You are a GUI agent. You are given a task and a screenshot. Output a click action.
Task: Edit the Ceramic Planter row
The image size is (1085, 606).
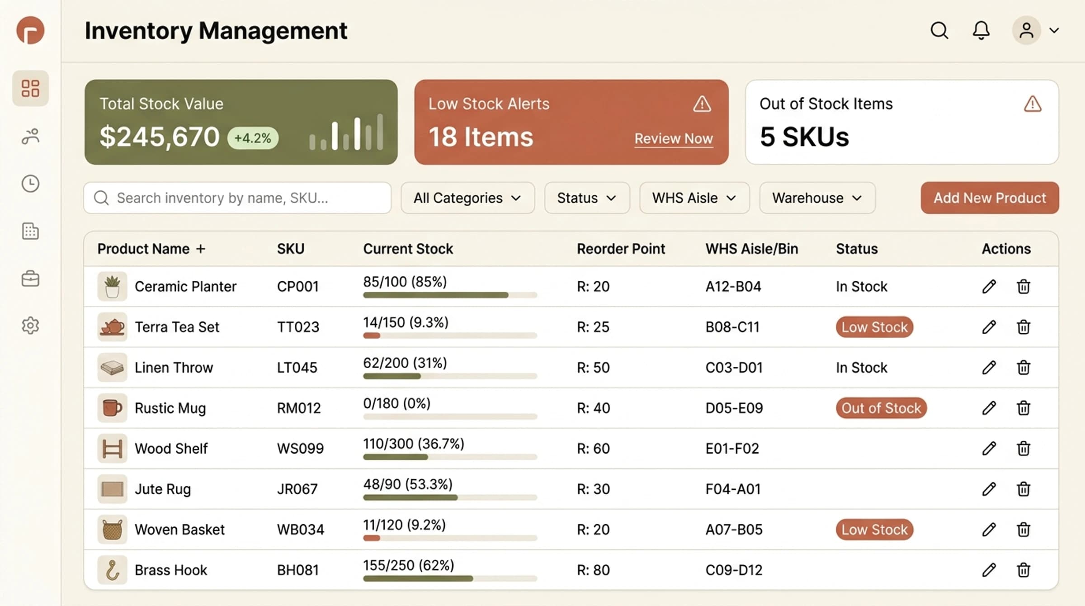(989, 286)
